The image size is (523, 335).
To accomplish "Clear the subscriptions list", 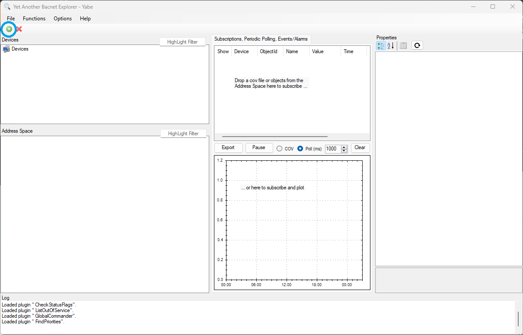I will pyautogui.click(x=360, y=148).
